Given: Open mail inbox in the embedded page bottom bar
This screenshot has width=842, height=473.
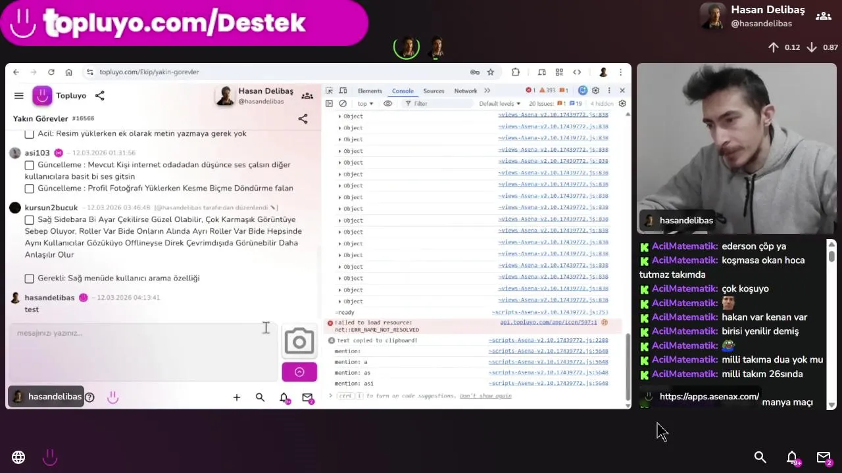Looking at the screenshot, I should (307, 397).
